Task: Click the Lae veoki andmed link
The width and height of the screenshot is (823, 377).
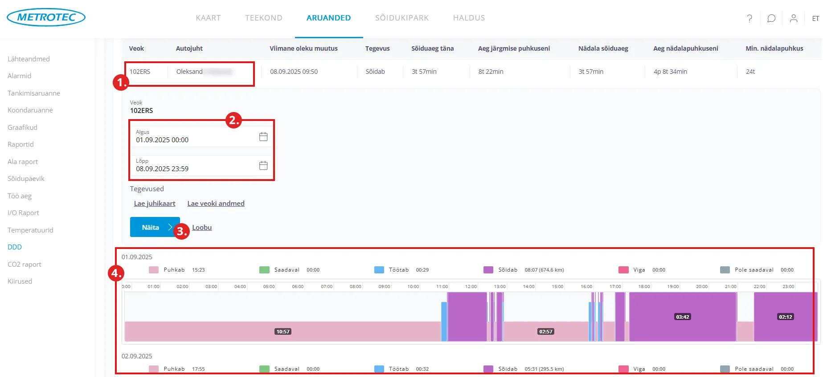Action: (216, 204)
